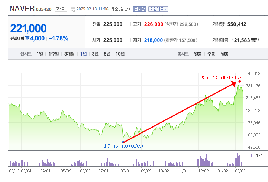Click the 전일 value 225,000
The image size is (268, 182).
coord(113,24)
